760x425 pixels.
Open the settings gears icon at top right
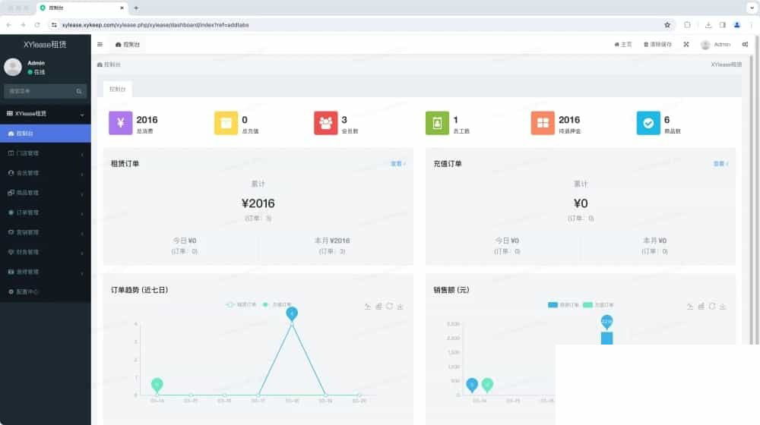coord(745,45)
